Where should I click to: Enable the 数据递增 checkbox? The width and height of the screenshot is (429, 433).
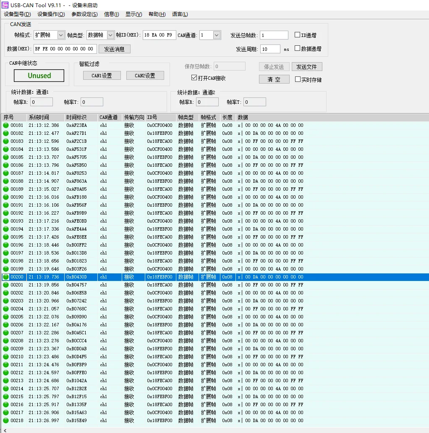298,48
